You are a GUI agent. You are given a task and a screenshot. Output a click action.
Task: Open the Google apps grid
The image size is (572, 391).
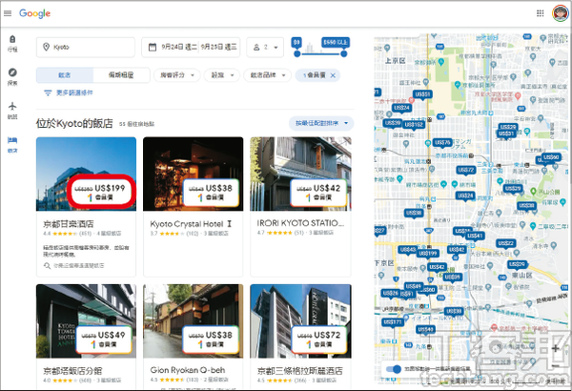541,13
